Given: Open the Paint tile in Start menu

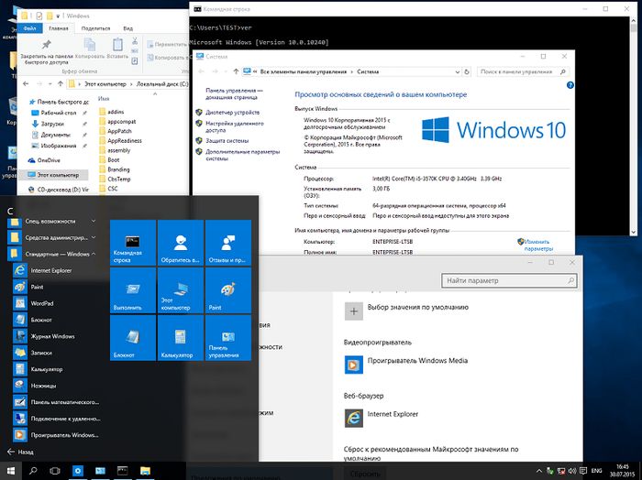Looking at the screenshot, I should pyautogui.click(x=227, y=290).
